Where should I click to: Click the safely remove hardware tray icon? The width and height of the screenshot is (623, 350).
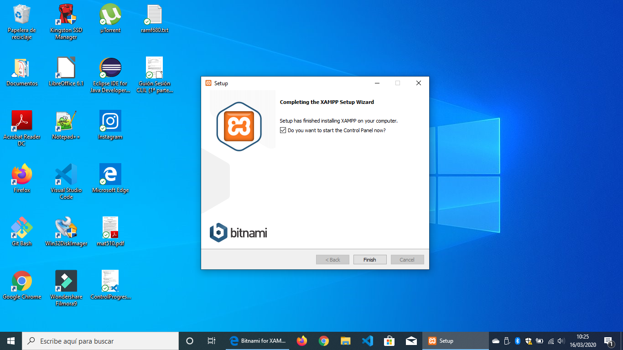tap(507, 341)
